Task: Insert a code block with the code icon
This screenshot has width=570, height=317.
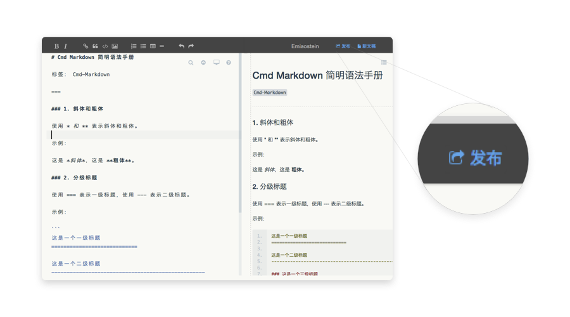Action: pos(105,46)
